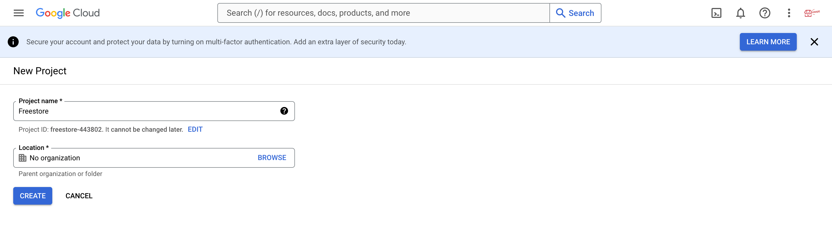
Task: Click into the Project name field
Action: click(x=145, y=111)
